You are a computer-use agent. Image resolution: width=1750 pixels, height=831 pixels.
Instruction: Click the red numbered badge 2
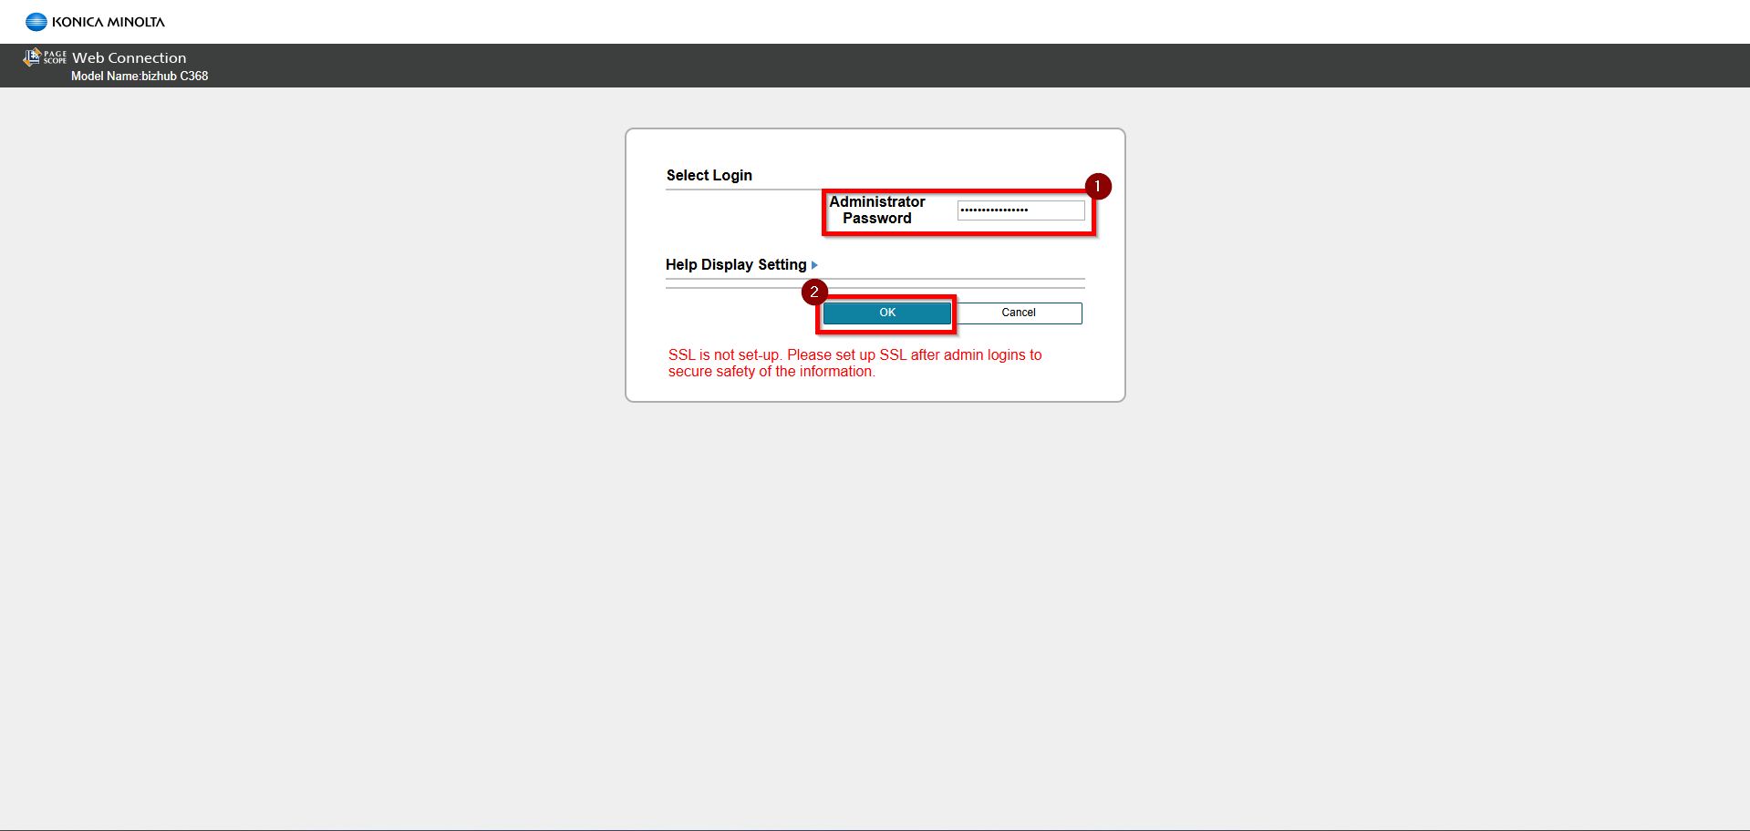813,292
